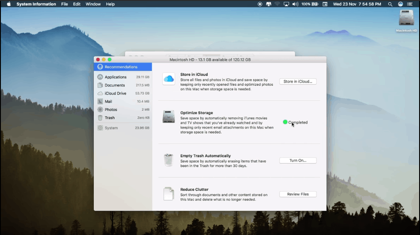Click the Optimize Storage heading
420x235 pixels.
click(x=197, y=113)
